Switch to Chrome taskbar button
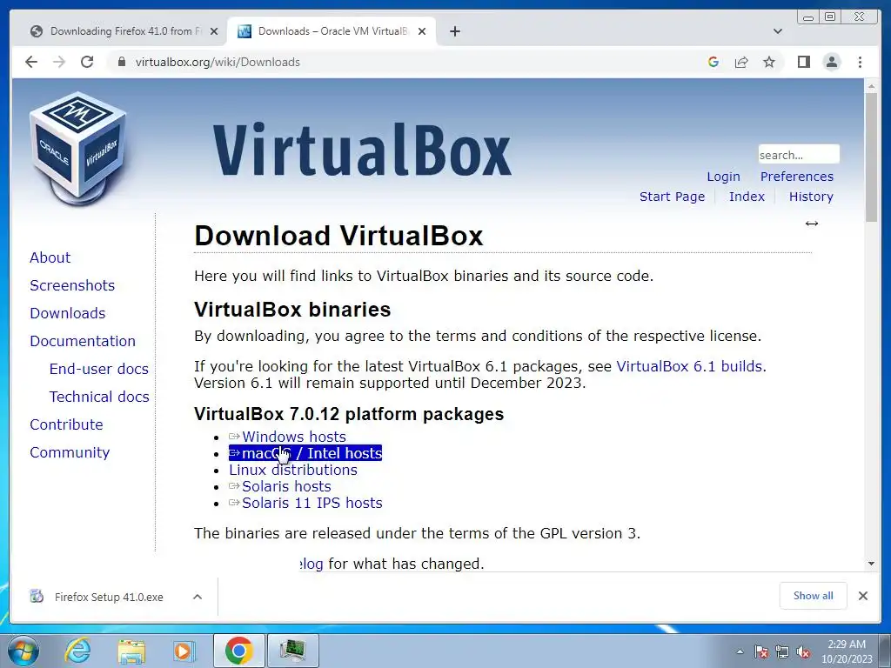 [x=238, y=651]
